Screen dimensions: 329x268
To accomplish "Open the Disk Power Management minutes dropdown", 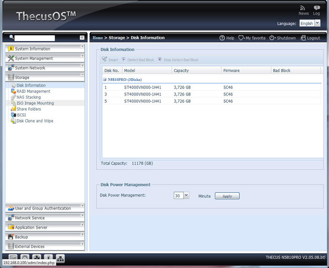I will click(x=186, y=196).
